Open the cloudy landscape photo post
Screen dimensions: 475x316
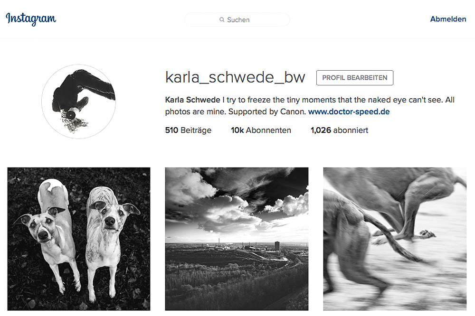tap(237, 239)
